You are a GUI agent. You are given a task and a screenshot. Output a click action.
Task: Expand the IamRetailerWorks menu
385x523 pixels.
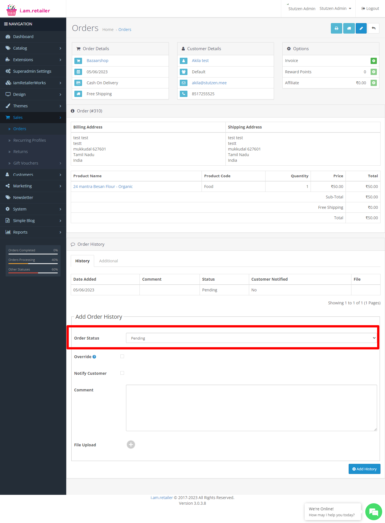(x=33, y=83)
